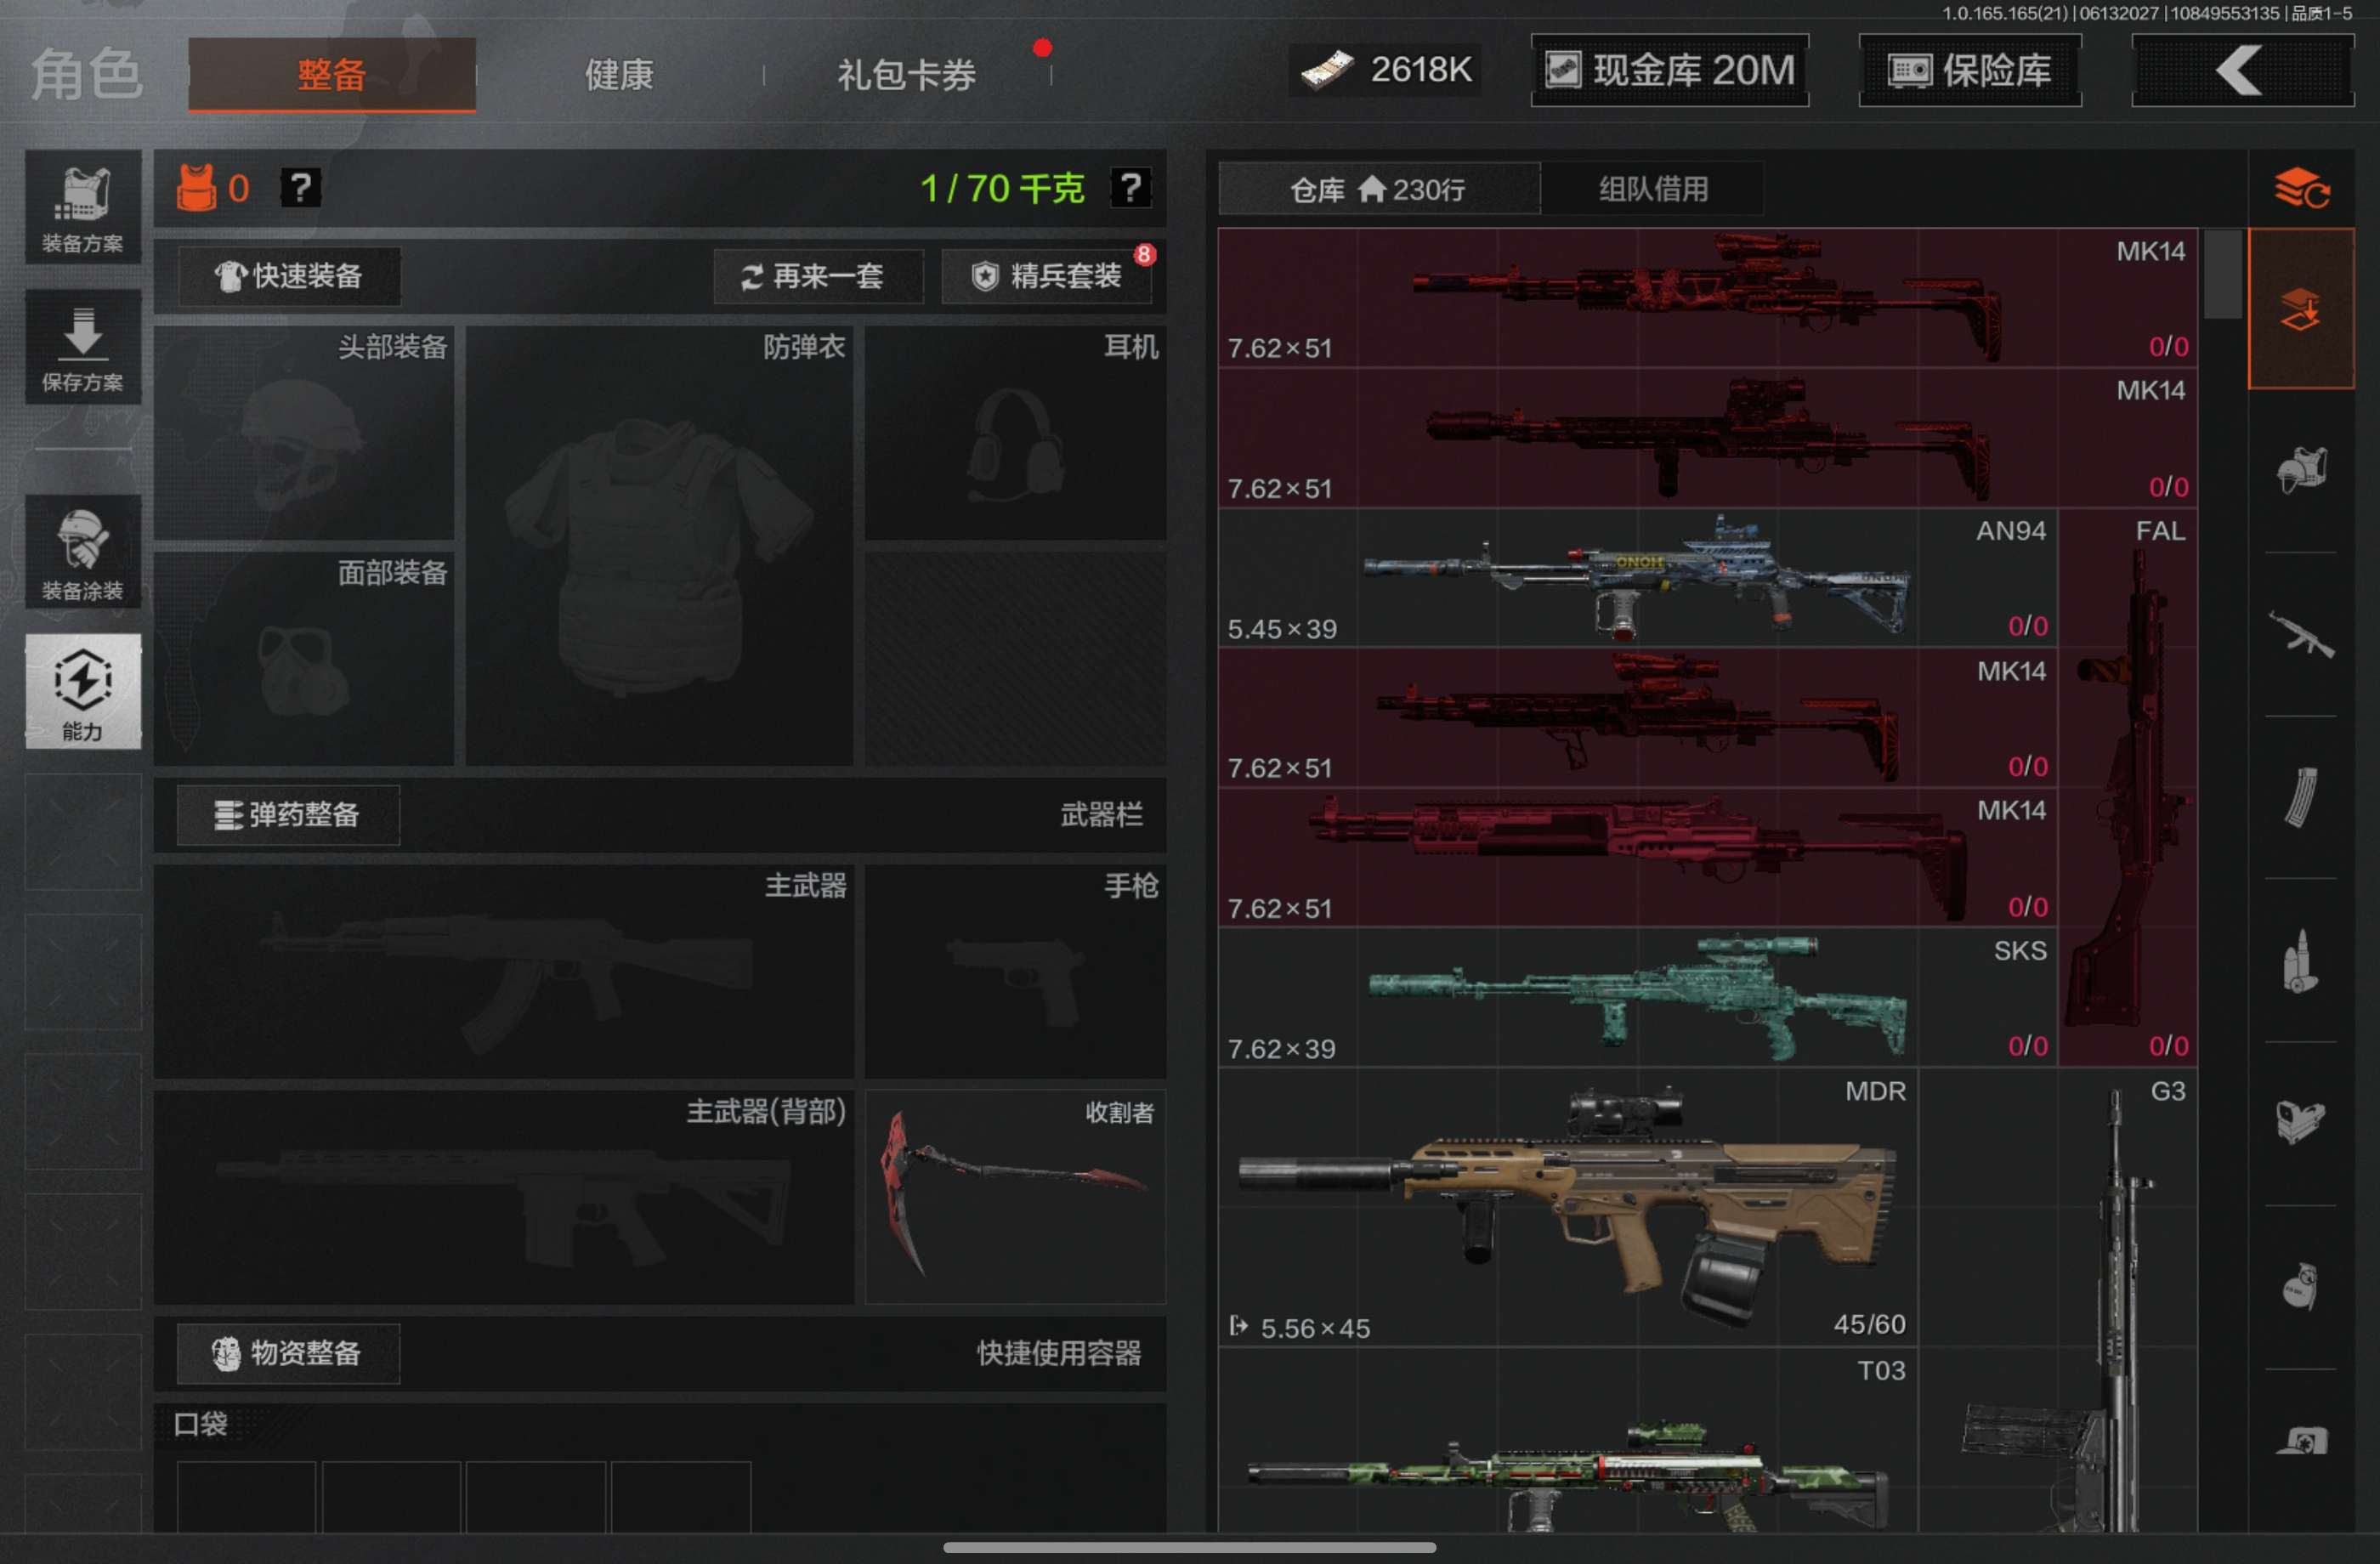Image resolution: width=2380 pixels, height=1564 pixels.
Task: Open the 装备方案 loadout icon
Action: (x=83, y=207)
